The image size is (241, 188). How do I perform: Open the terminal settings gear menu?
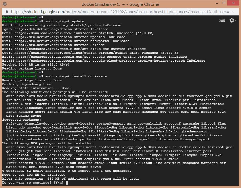pos(233,20)
